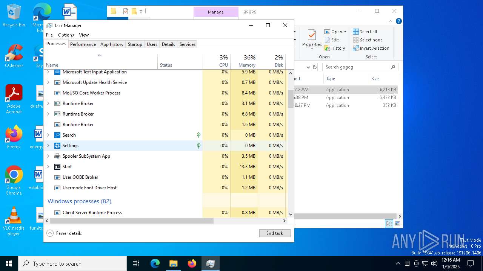The image size is (483, 271).
Task: Click the MoUSO Core Worker Process icon
Action: pyautogui.click(x=57, y=93)
